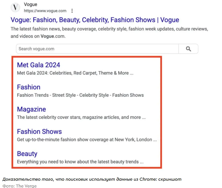Viewport: 222px width, 188px height.
Task: Click the snippet starting 'The latest fashion news'
Action: coord(109,33)
